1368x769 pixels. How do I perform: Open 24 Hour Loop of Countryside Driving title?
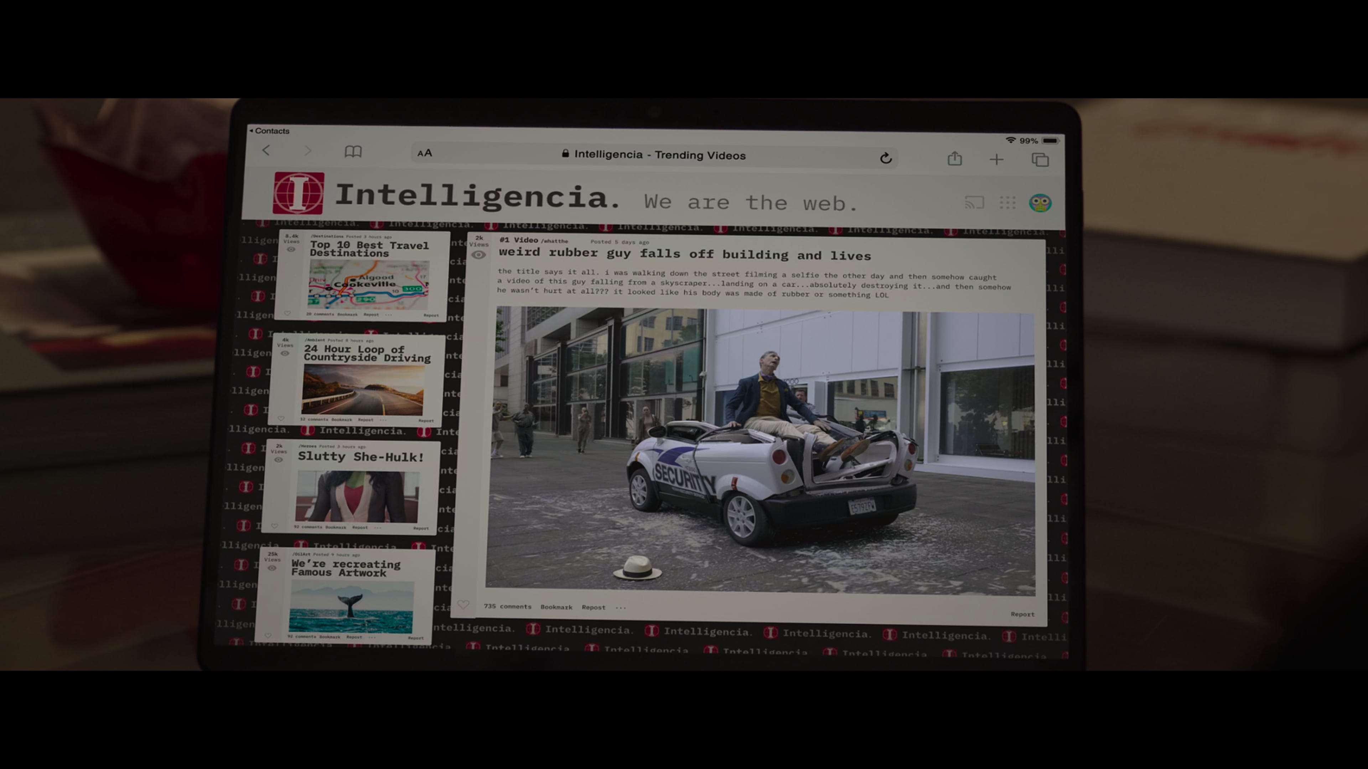(367, 354)
